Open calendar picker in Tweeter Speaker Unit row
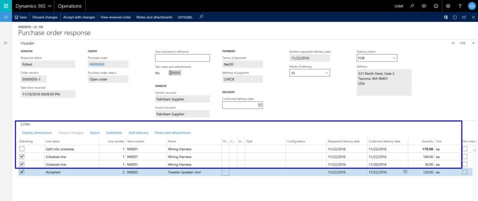Viewport: 478px width, 201px height. (x=405, y=172)
